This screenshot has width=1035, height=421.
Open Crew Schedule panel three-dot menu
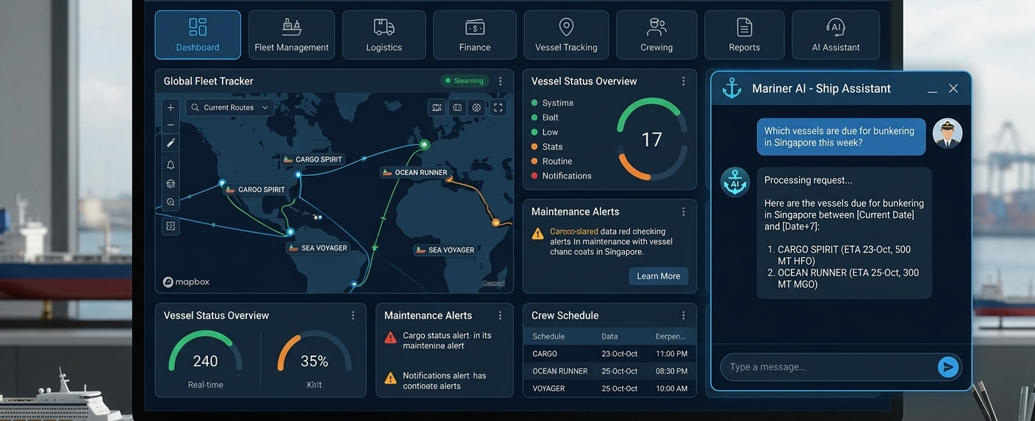point(683,315)
